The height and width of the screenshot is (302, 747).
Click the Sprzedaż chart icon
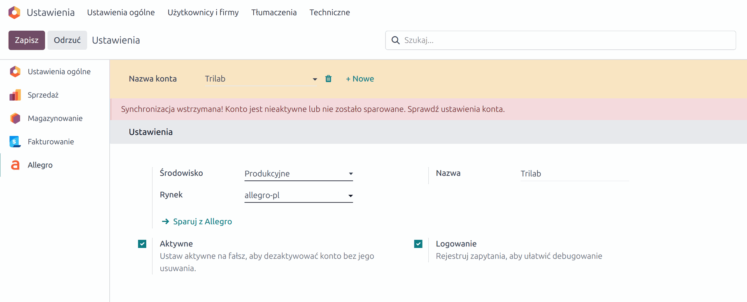click(15, 95)
